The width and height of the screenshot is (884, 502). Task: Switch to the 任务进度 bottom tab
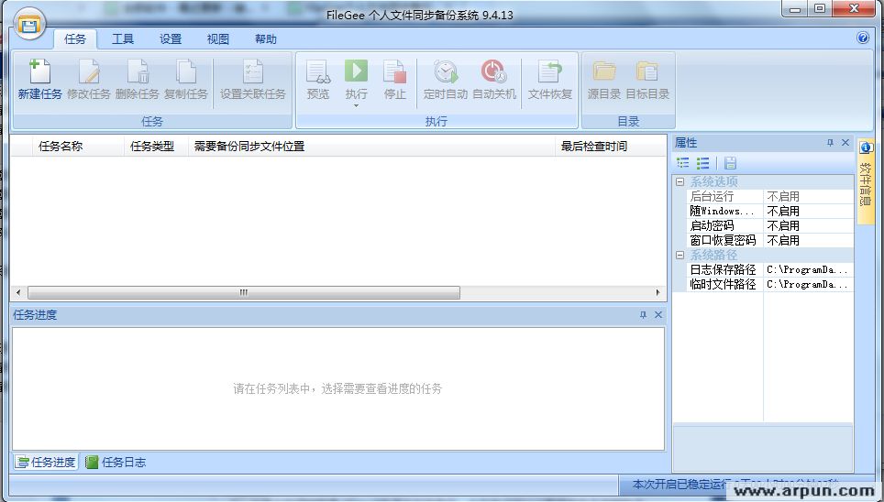pyautogui.click(x=46, y=462)
